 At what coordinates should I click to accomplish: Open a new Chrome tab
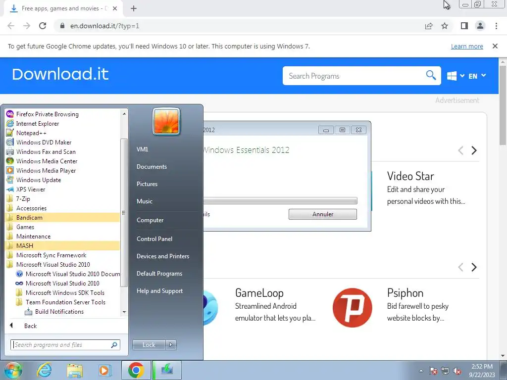click(134, 8)
